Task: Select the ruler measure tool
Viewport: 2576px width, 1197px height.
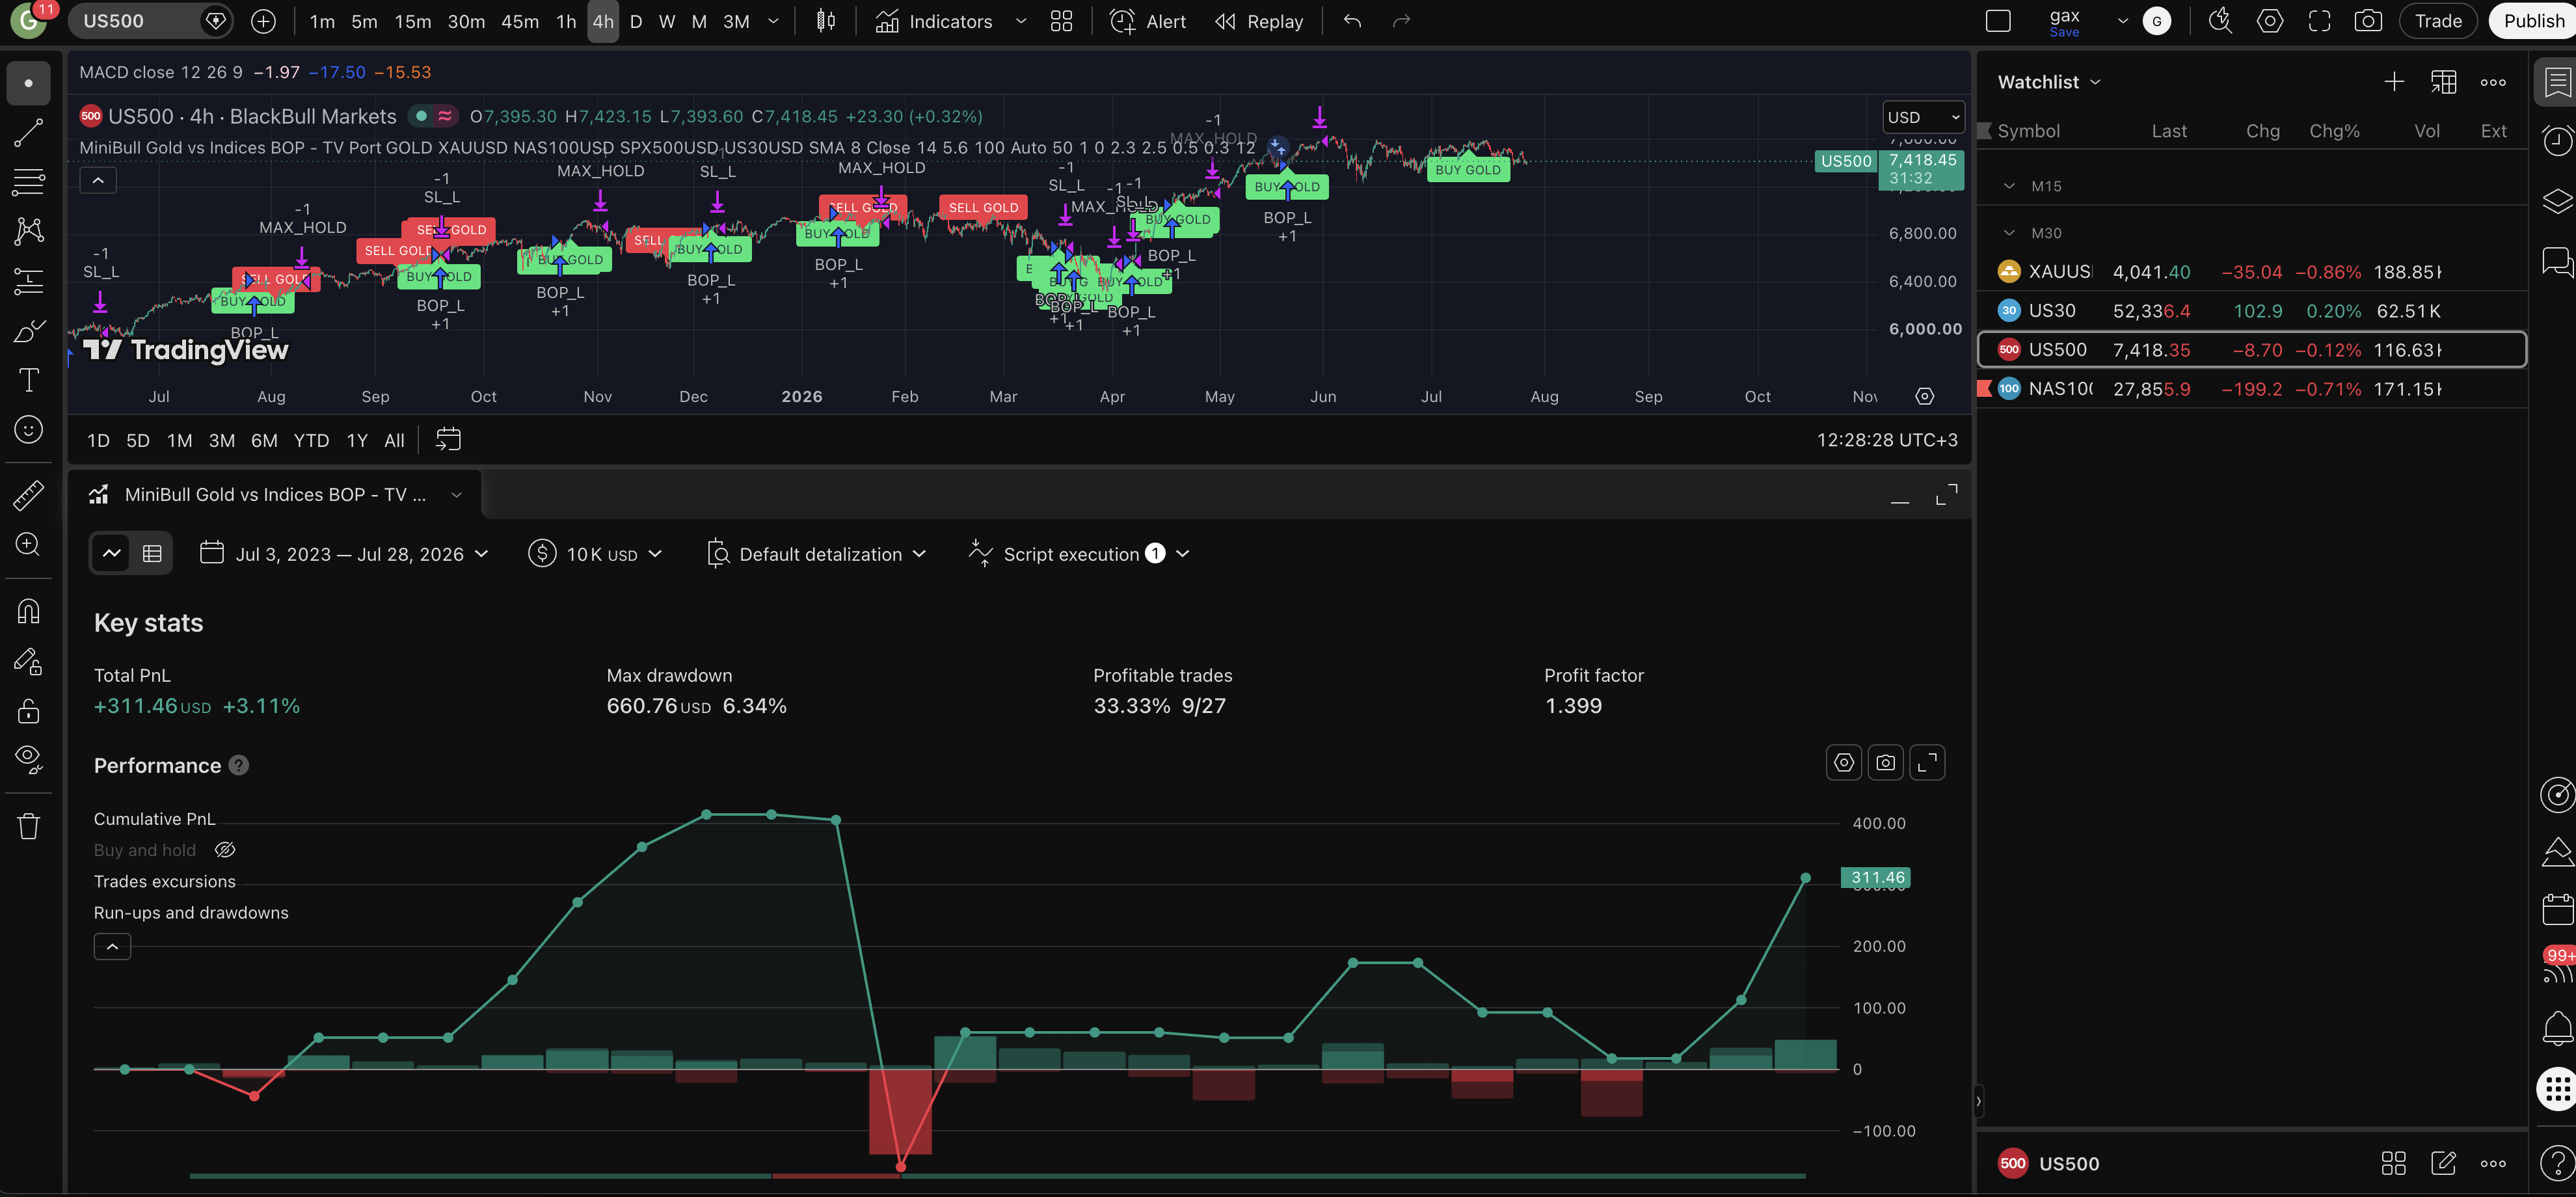Action: click(x=28, y=495)
